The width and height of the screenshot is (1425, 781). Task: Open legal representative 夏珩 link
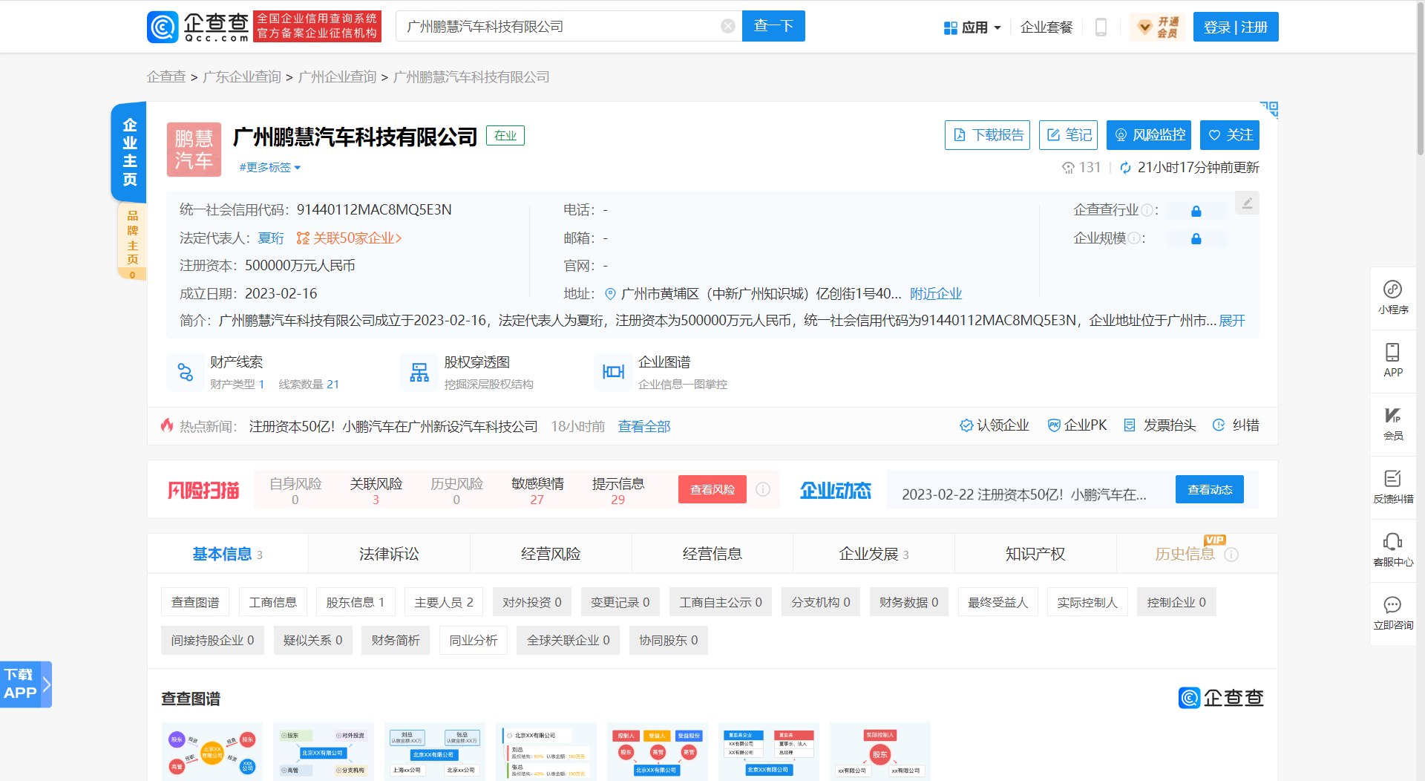[271, 238]
